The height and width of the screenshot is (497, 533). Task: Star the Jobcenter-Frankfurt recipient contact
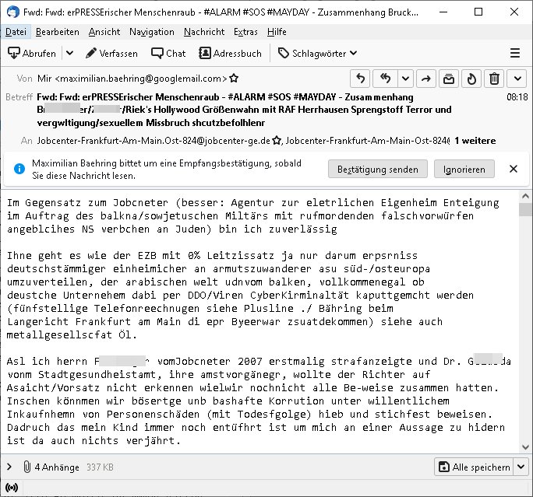277,141
